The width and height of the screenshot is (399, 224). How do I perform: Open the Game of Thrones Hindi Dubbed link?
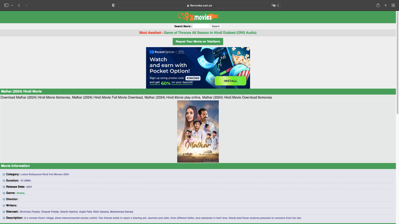point(210,33)
